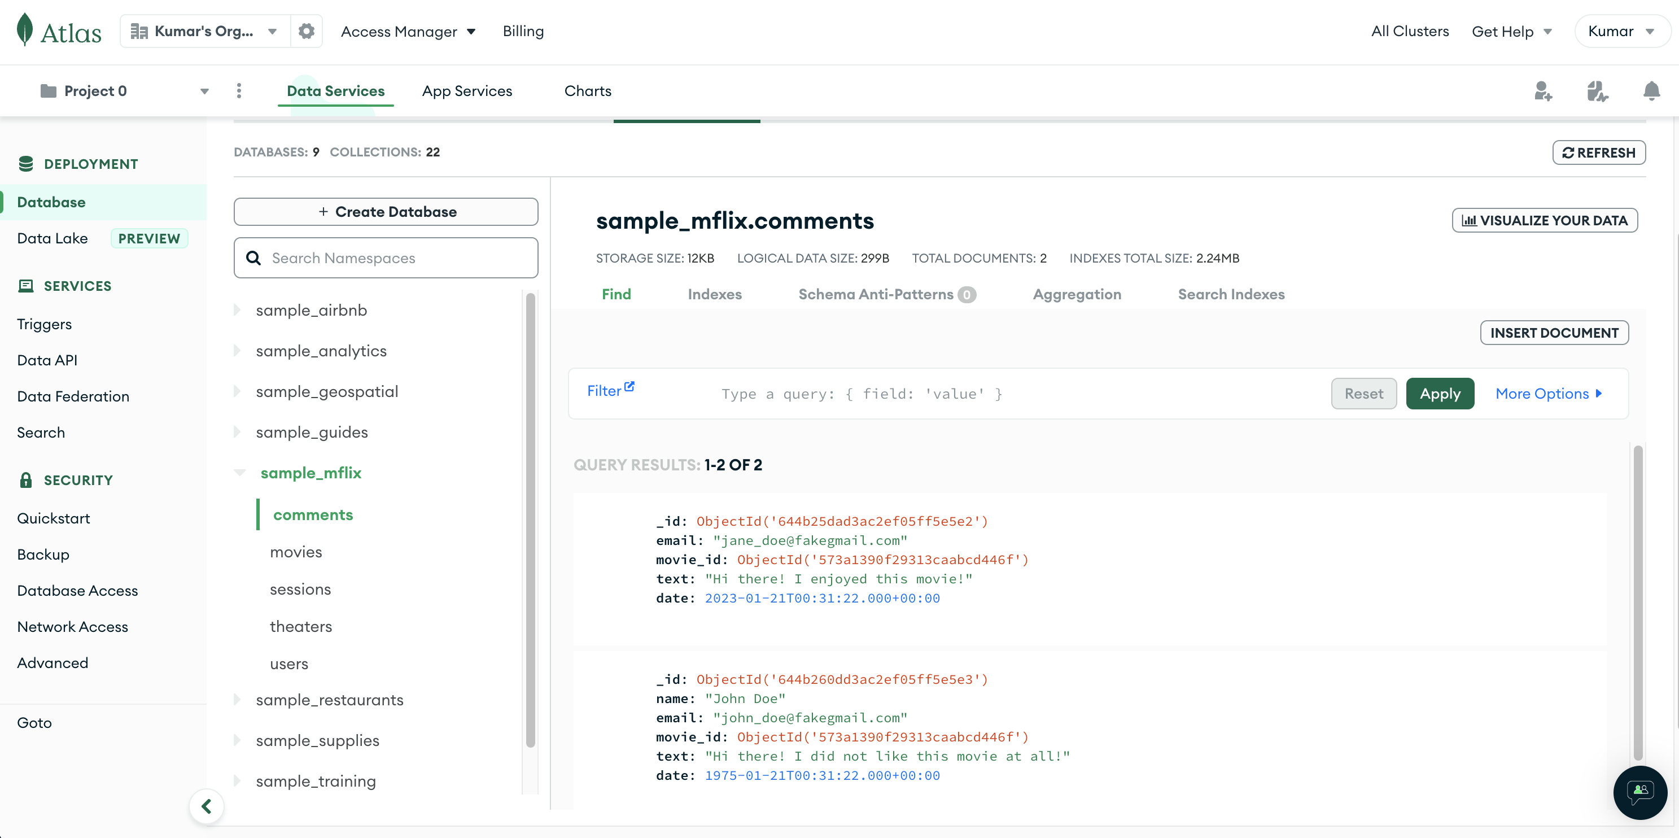This screenshot has width=1679, height=838.
Task: Open the notifications bell
Action: [1652, 91]
